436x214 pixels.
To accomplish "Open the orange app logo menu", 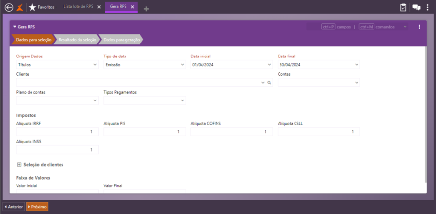I will [x=19, y=7].
